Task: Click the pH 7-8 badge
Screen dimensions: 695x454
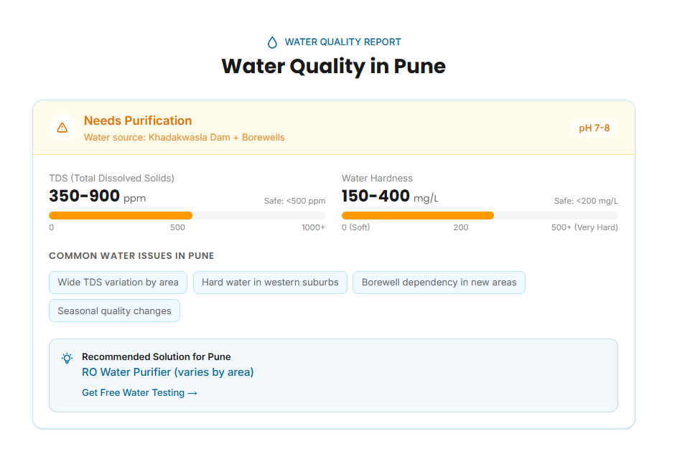Action: coord(594,128)
